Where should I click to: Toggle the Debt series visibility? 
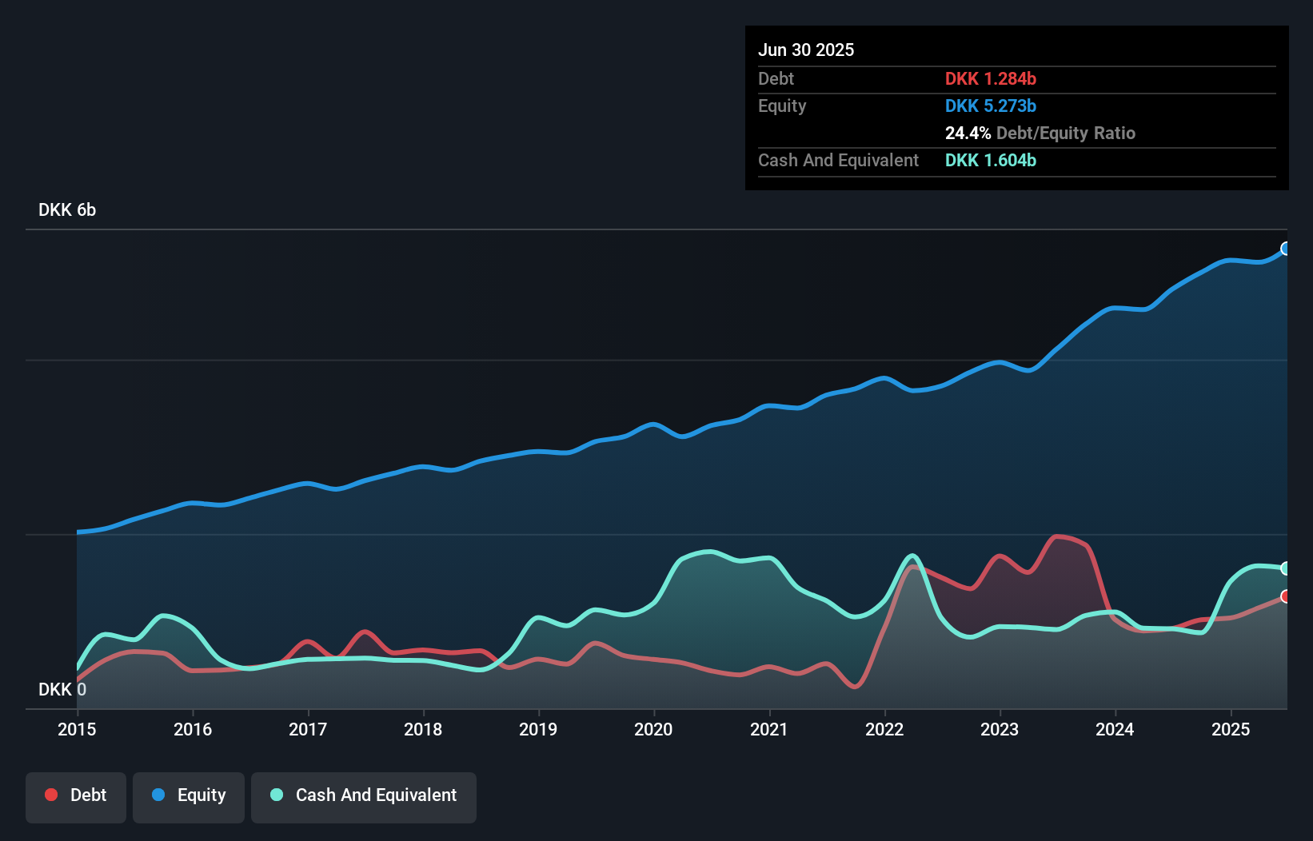[75, 795]
